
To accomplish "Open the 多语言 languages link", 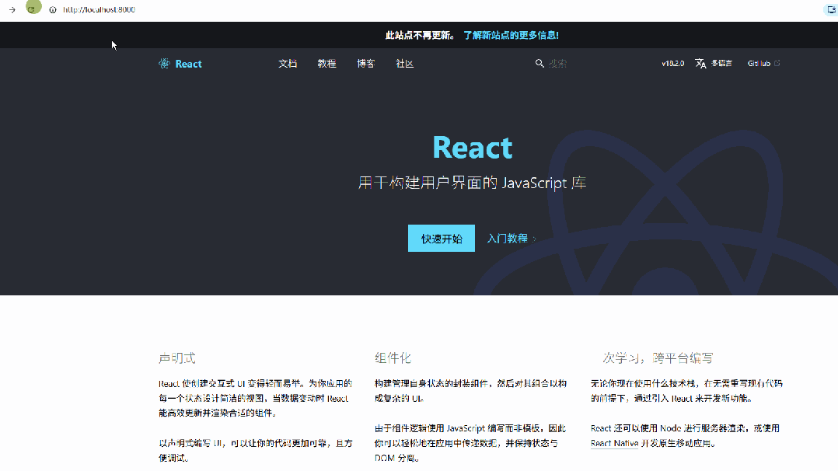I will [721, 63].
